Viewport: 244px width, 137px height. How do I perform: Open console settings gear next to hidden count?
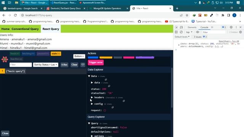click(241, 32)
